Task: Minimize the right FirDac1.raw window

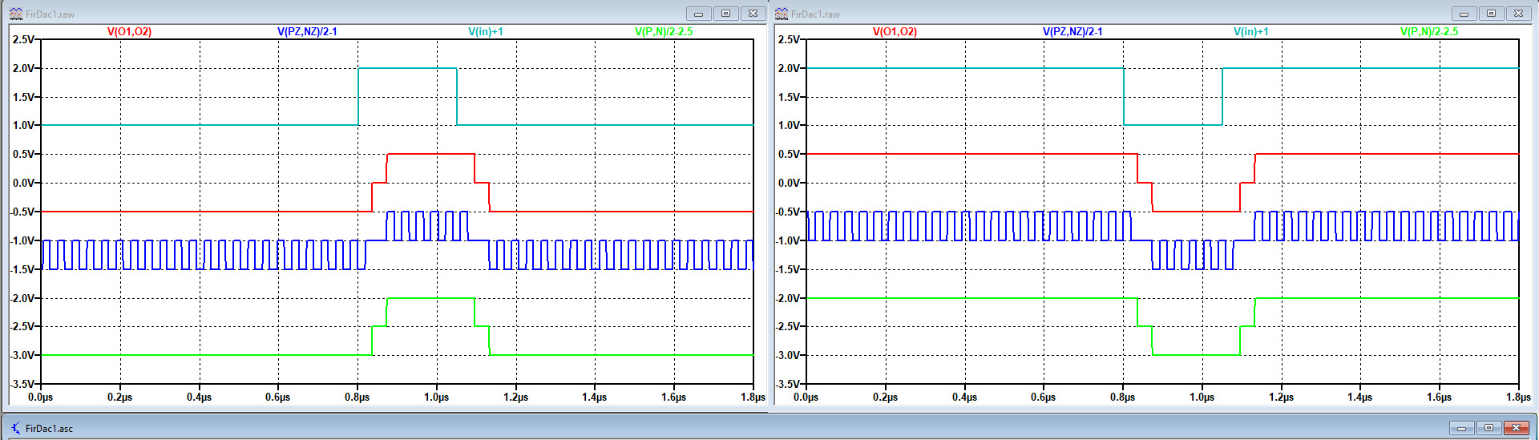Action: pyautogui.click(x=1464, y=14)
